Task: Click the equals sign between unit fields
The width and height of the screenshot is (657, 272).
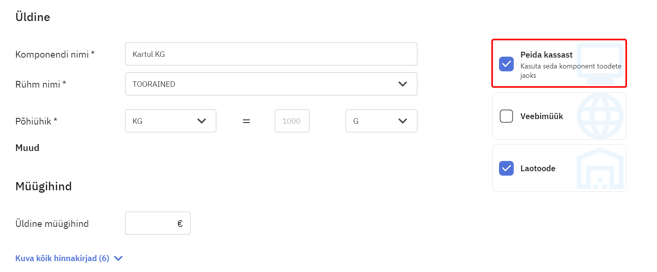Action: pyautogui.click(x=246, y=121)
